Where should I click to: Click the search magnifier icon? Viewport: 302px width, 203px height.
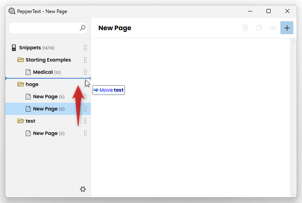[x=82, y=28]
